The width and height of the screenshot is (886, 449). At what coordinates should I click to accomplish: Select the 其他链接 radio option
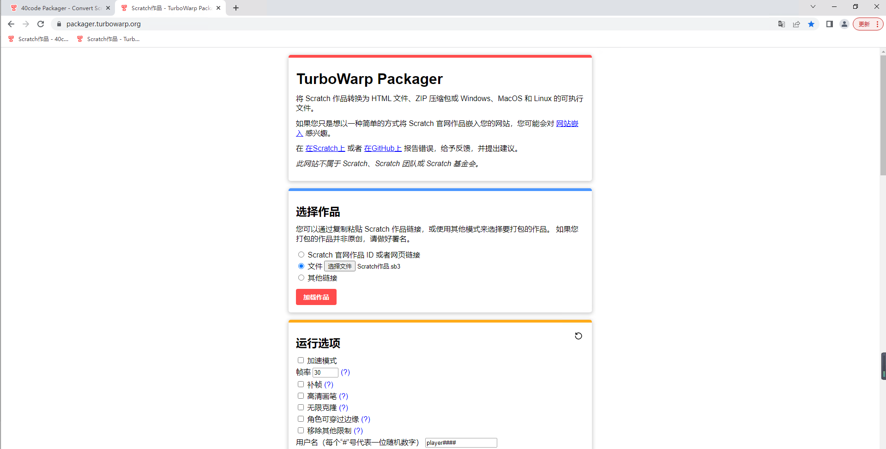point(301,278)
